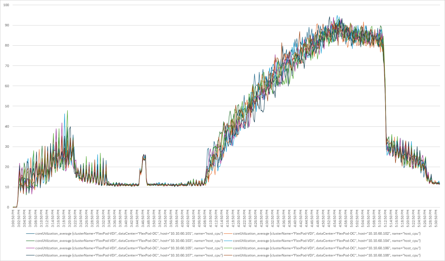Click the 3:30:50 PM time axis label
Image resolution: width=445 pixels, height=261 pixels.
(98, 218)
